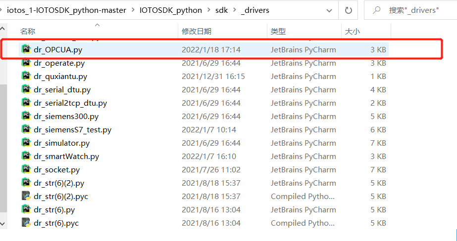The image size is (457, 241).
Task: Click the 大小 column header
Action: (352, 31)
